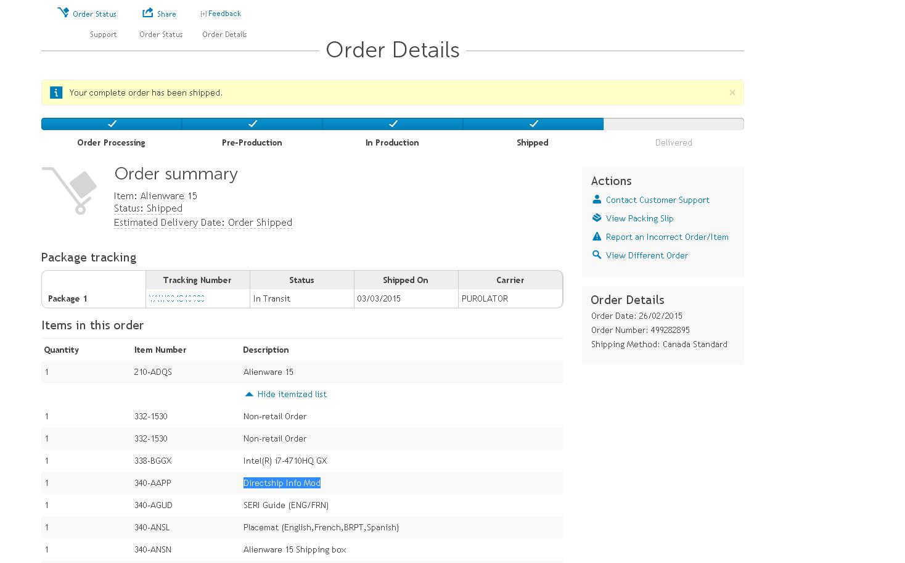Click the highlighted Directship Info Mod text
Viewport: 905px width, 563px height.
click(282, 483)
